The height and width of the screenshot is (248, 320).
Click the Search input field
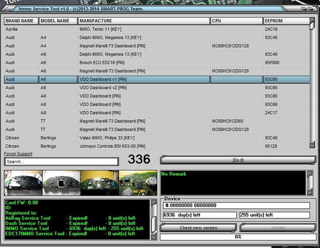[62, 162]
